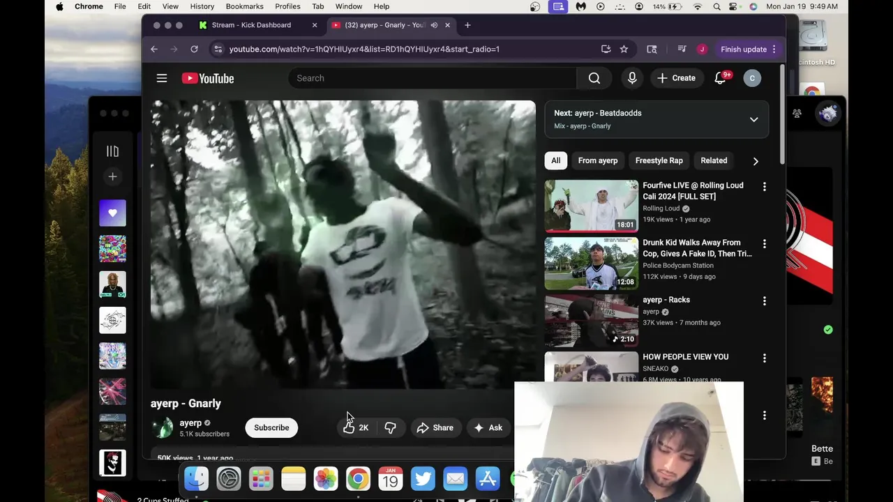Open the ayerp channel avatar

(x=163, y=427)
